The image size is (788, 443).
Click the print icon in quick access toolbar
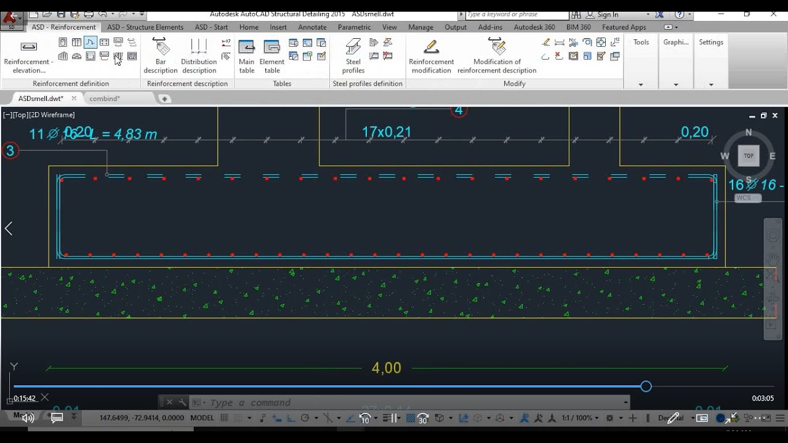click(89, 14)
